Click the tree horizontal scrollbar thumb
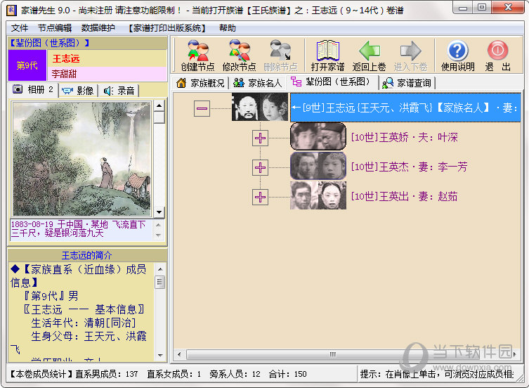The height and width of the screenshot is (388, 529). coord(333,354)
